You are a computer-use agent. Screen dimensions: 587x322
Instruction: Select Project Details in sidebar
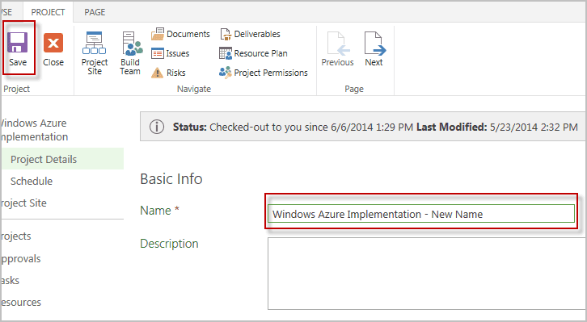click(x=62, y=159)
